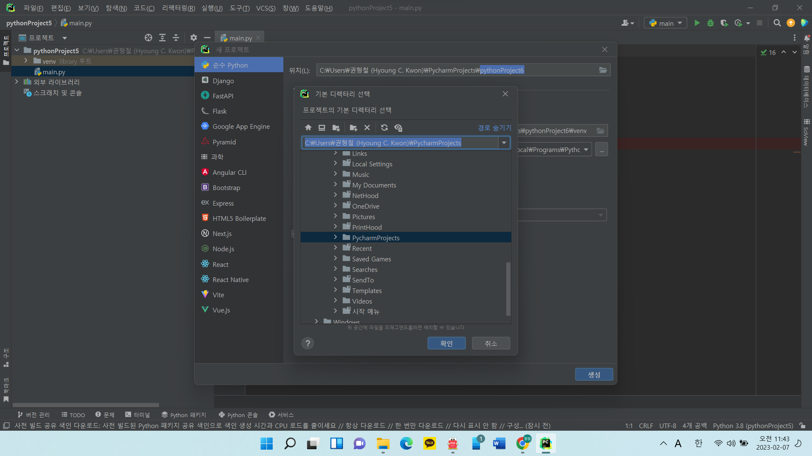Open the 파일 menu
This screenshot has width=812, height=456.
pyautogui.click(x=33, y=8)
